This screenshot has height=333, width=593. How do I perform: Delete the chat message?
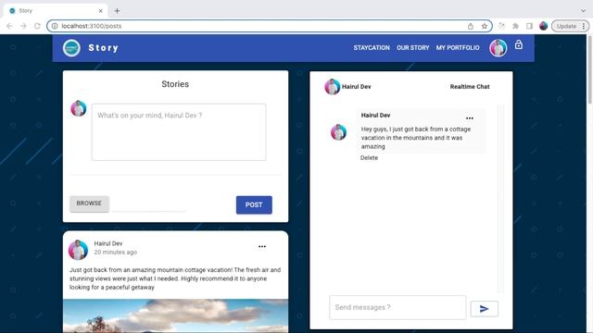[369, 158]
